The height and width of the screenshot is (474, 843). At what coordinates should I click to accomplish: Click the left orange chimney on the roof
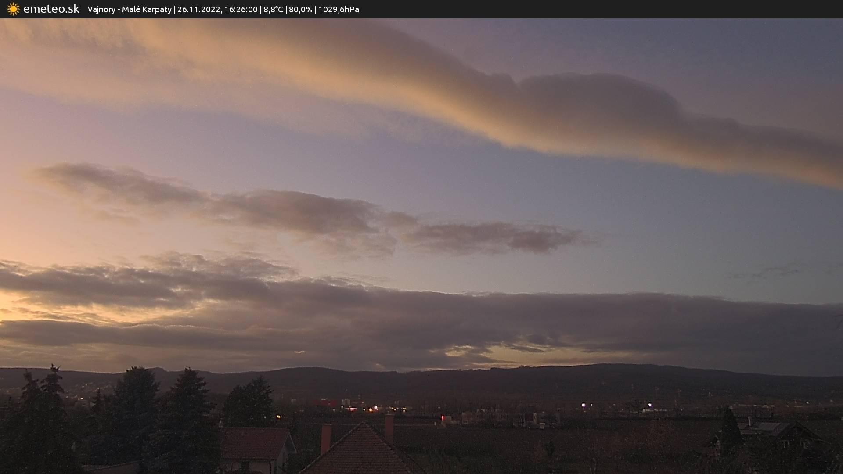tap(326, 438)
